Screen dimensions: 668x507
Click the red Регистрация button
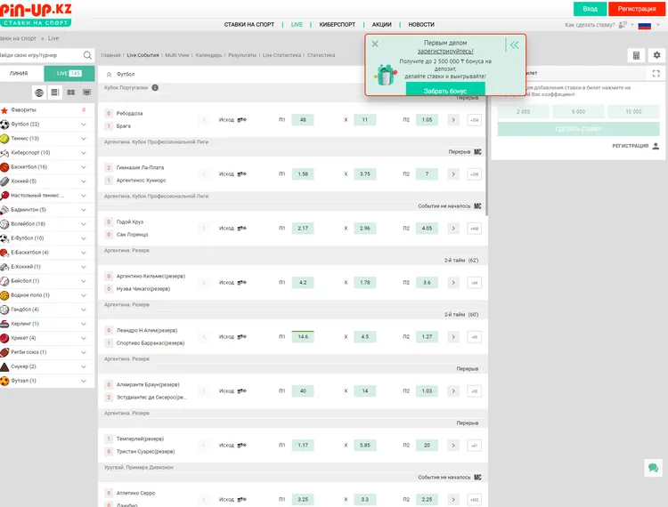click(637, 9)
